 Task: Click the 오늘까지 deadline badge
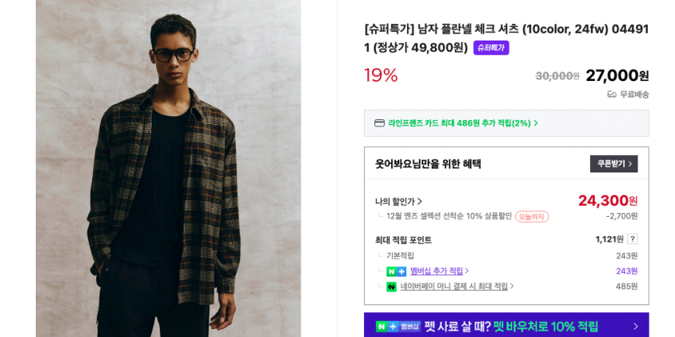(x=532, y=216)
